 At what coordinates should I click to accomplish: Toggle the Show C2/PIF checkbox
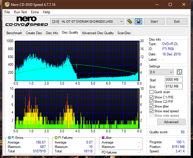coord(151,102)
